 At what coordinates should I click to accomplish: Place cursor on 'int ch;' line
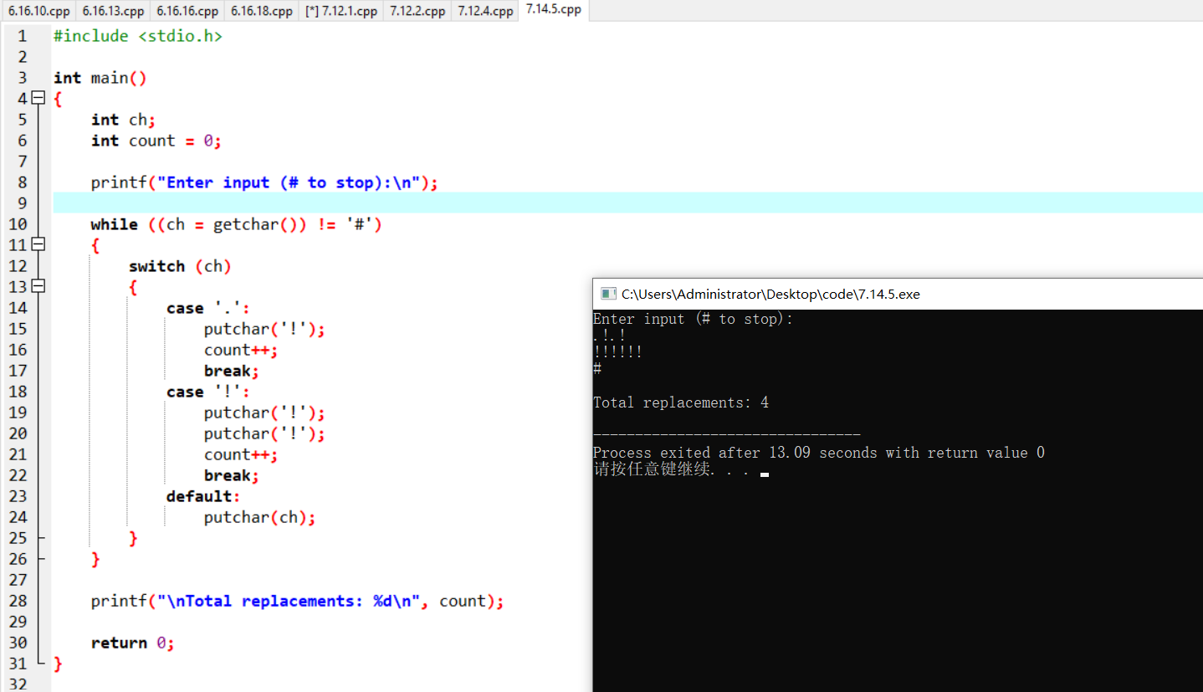click(124, 120)
